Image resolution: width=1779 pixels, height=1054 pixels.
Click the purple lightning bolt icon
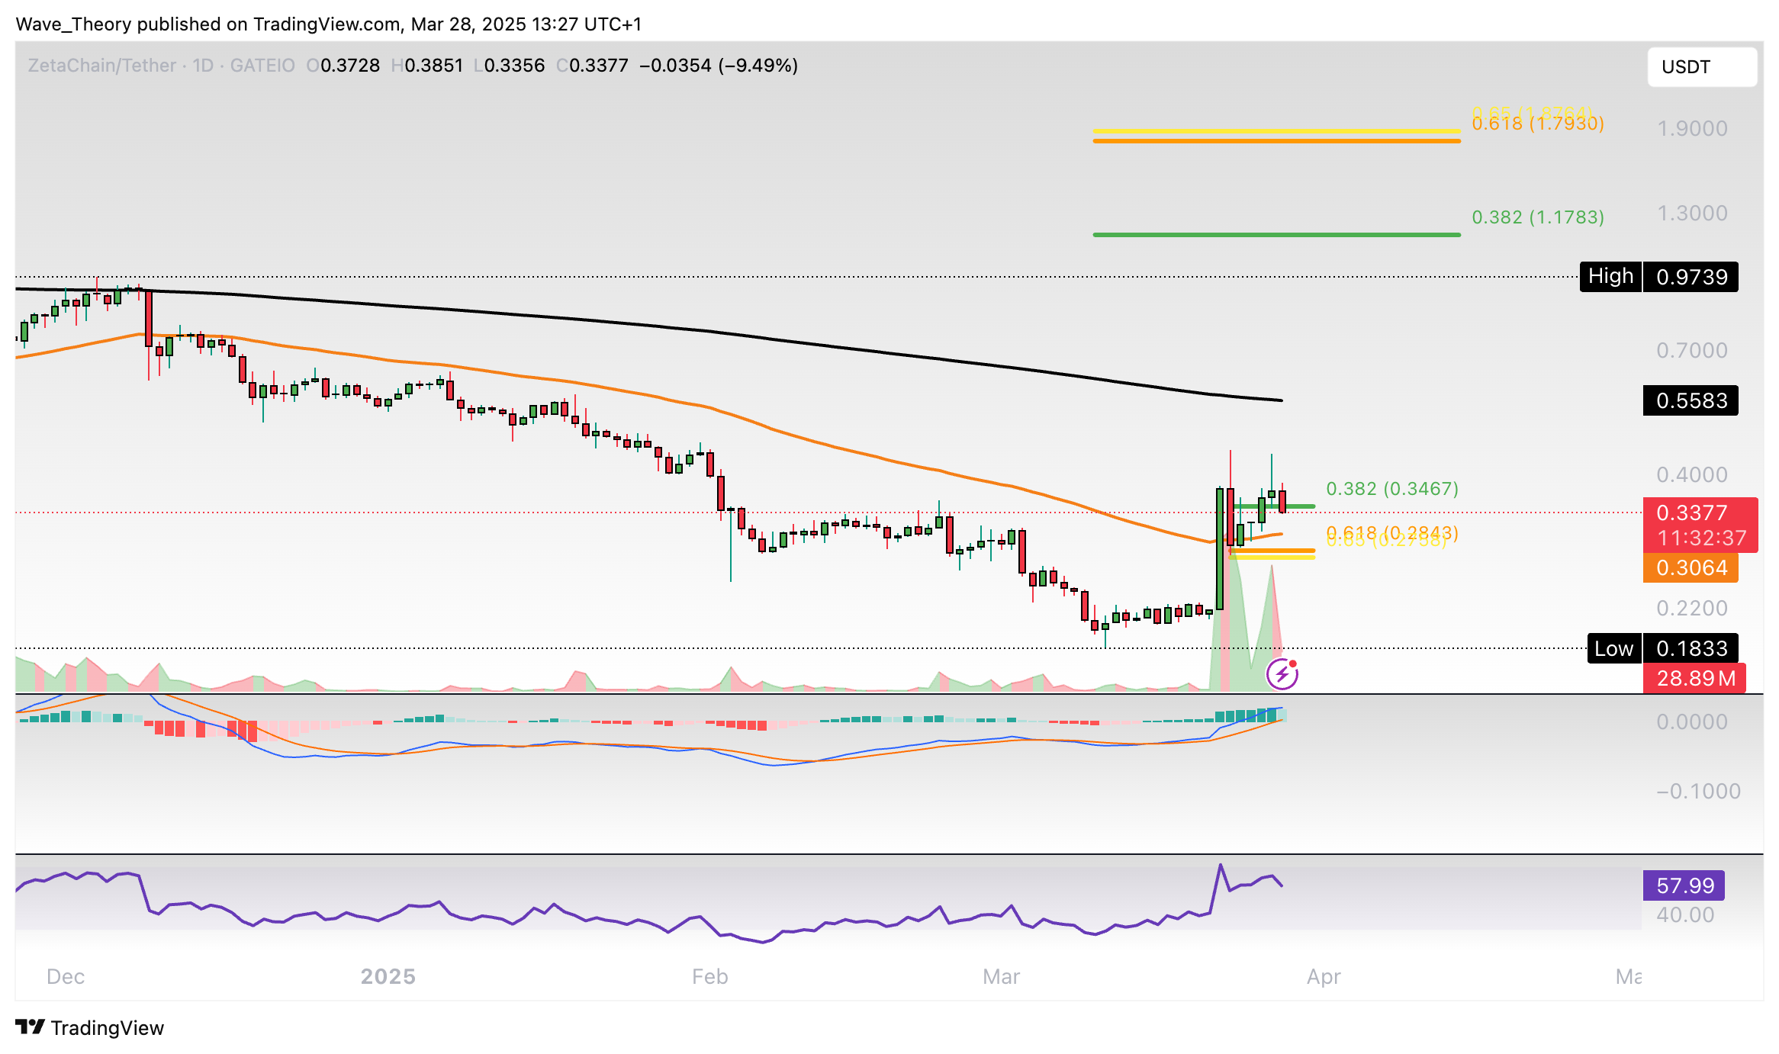tap(1282, 674)
